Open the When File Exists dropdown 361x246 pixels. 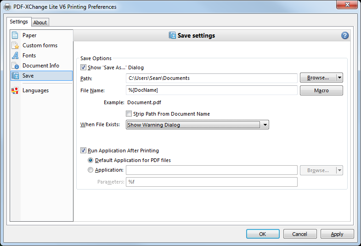click(197, 125)
